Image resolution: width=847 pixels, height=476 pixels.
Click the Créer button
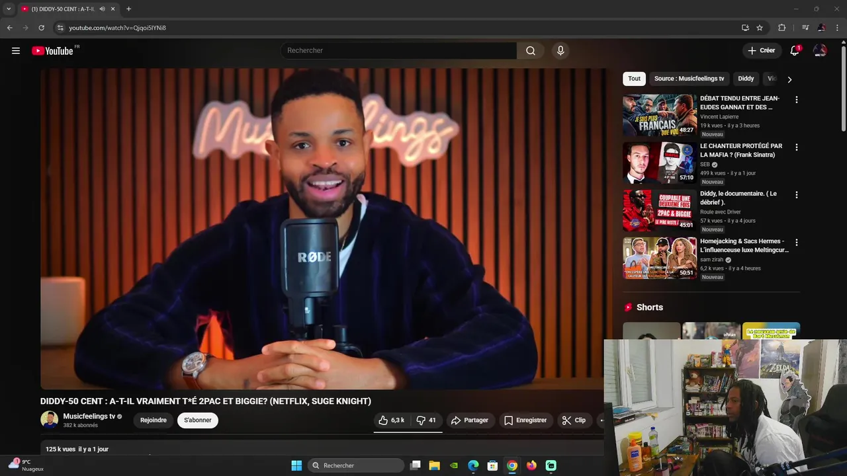click(x=761, y=51)
